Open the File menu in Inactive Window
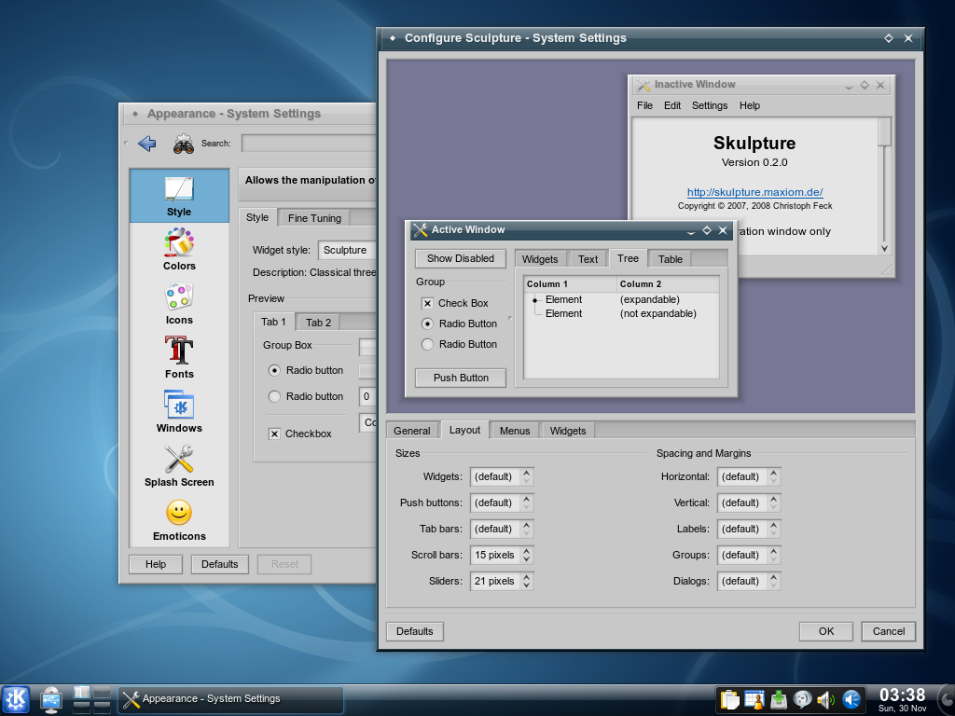The width and height of the screenshot is (955, 716). point(644,106)
